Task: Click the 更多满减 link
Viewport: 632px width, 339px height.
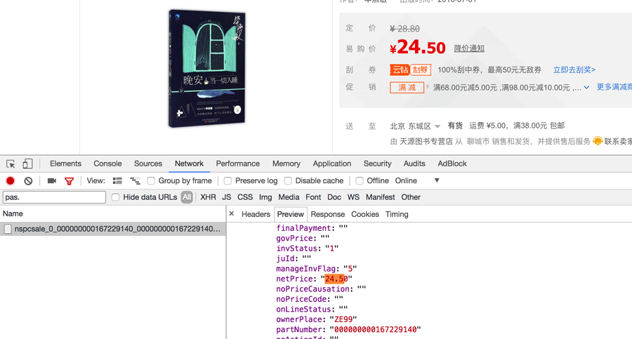Action: click(614, 87)
